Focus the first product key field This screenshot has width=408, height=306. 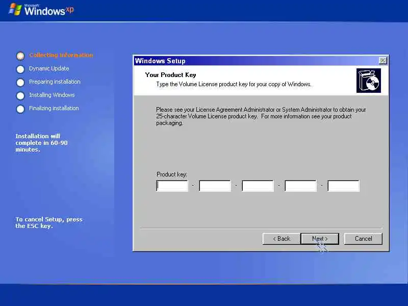[x=172, y=186]
